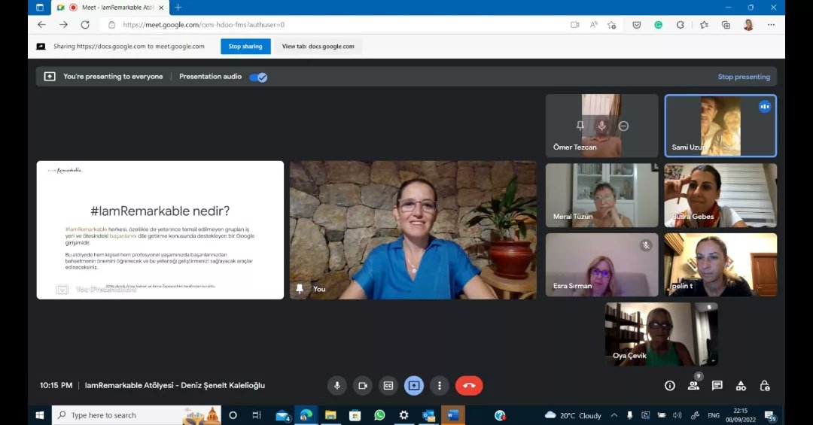
Task: Open tab actions menu at top-left of Edge
Action: click(39, 8)
